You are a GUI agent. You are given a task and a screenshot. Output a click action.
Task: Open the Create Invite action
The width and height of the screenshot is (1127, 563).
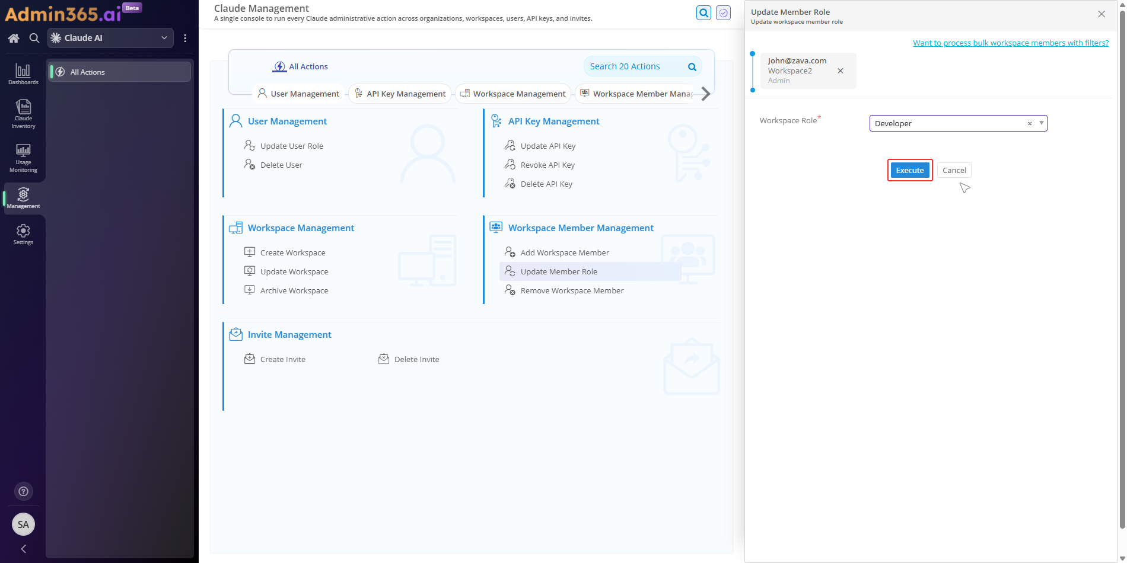point(282,359)
